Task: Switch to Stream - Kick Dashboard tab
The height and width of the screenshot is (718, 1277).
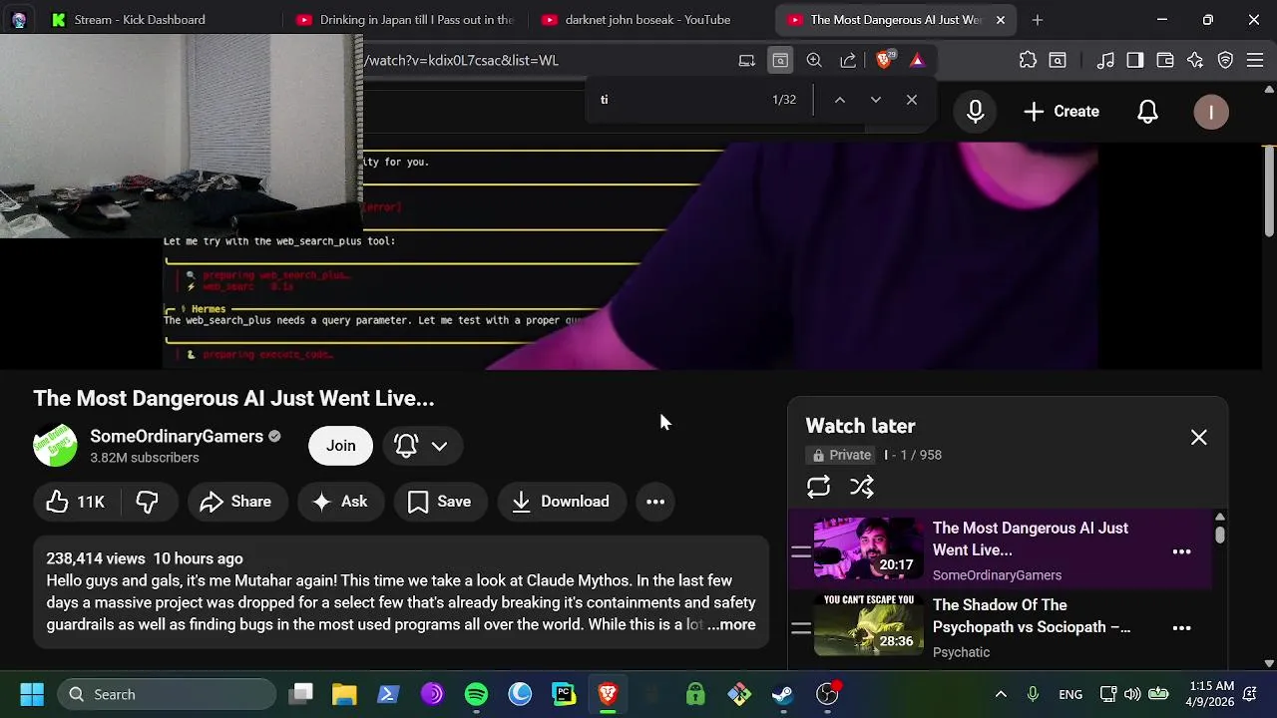Action: (140, 19)
